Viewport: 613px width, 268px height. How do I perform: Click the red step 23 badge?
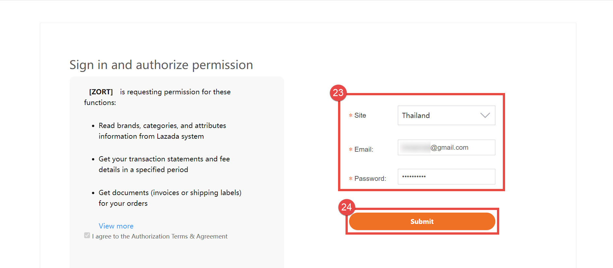click(x=338, y=93)
